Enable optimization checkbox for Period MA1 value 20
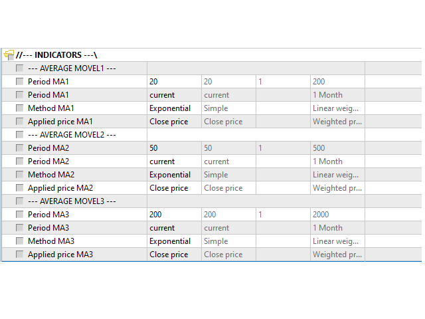The image size is (425, 319). 19,81
